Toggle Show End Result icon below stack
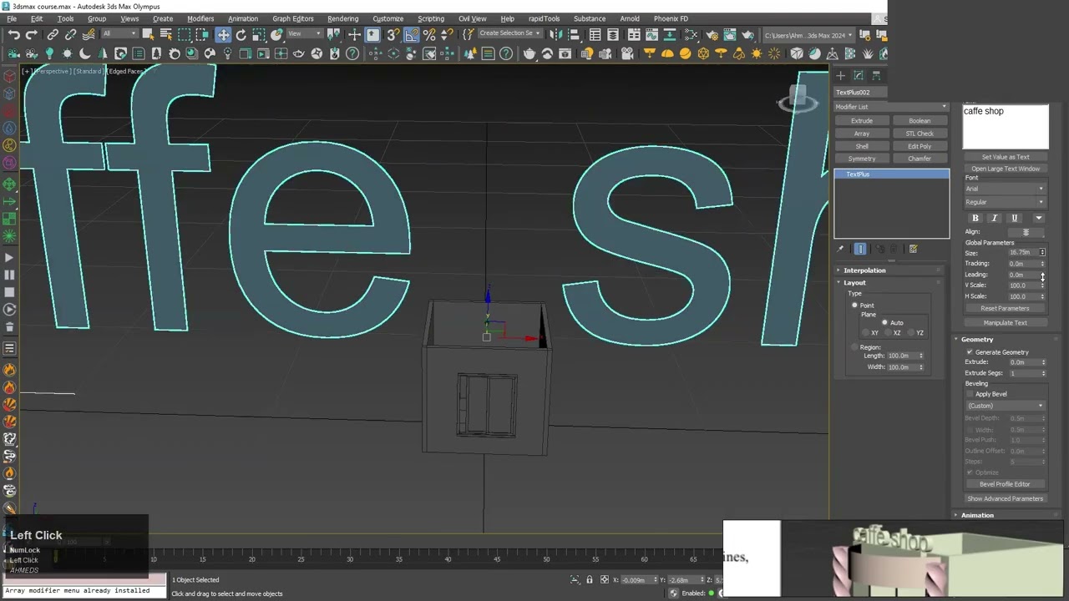Screen dimensions: 1069x601 click(x=860, y=249)
